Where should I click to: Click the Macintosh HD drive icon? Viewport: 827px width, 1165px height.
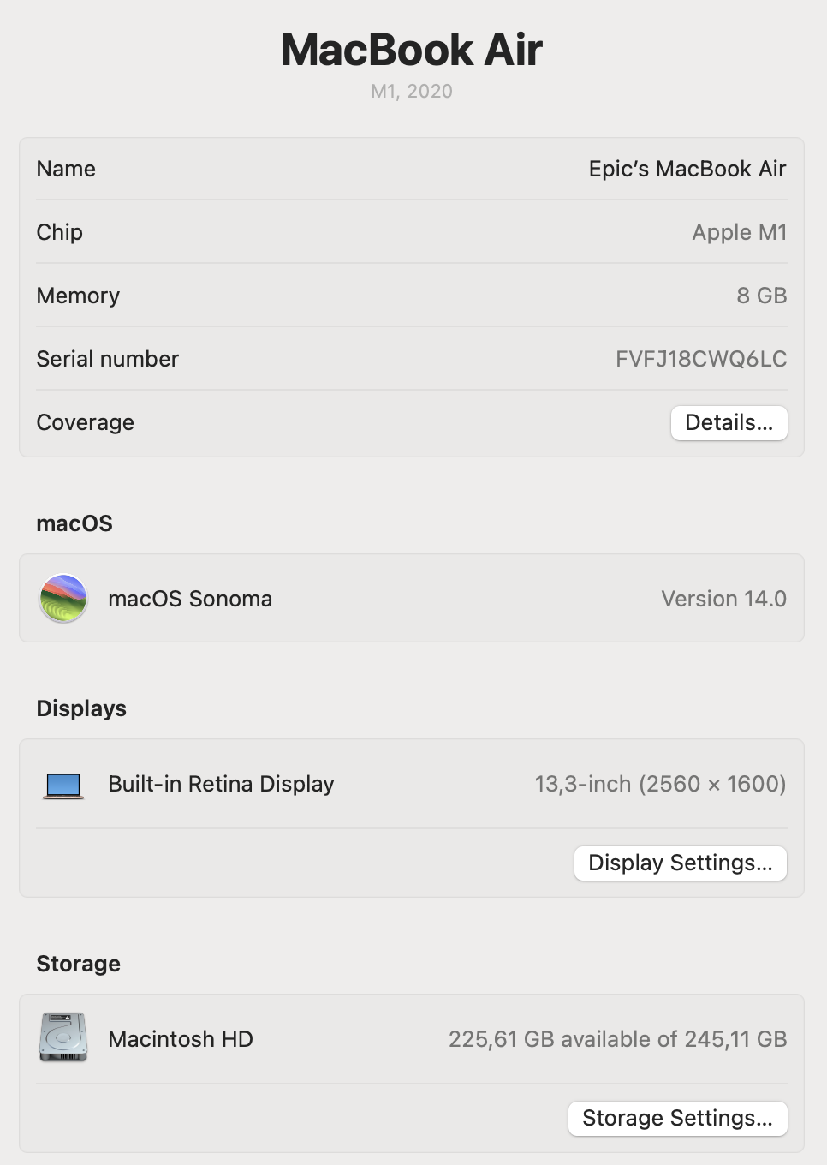pos(63,1037)
